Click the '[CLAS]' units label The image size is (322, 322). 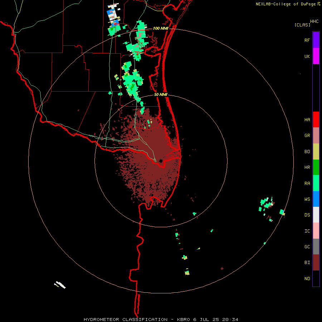coord(302,25)
